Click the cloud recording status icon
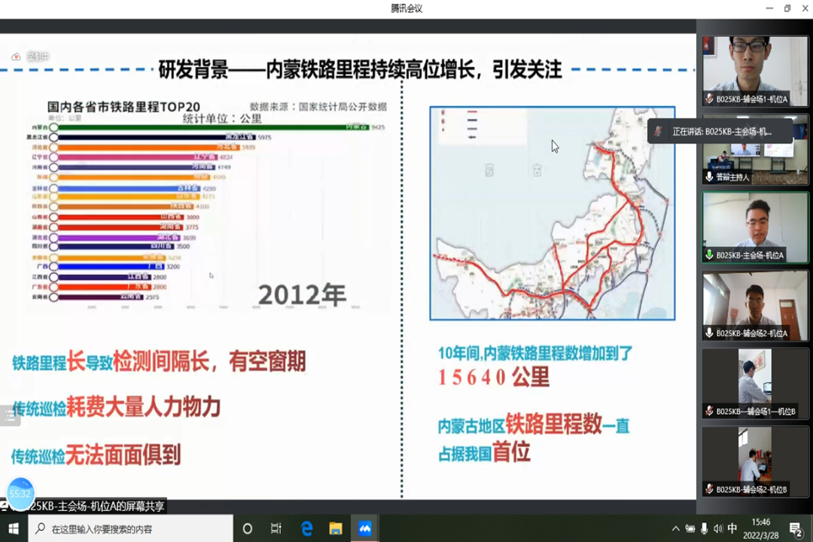The width and height of the screenshot is (813, 542). coord(16,56)
